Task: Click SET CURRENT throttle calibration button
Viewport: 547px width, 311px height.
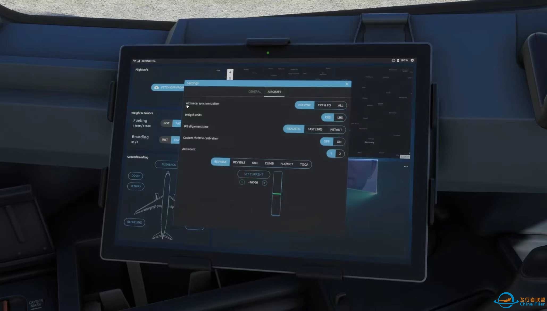Action: (253, 174)
